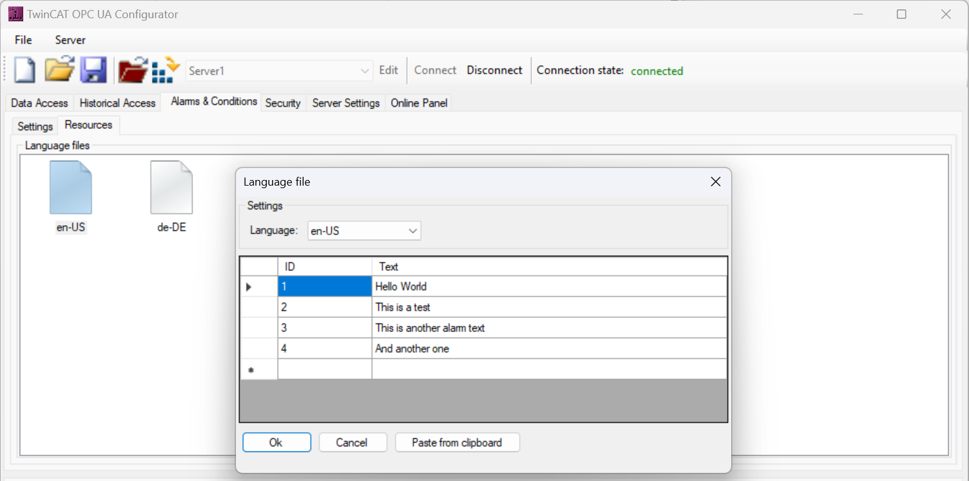Open the Server menu
Screen dimensions: 969x481
70,40
